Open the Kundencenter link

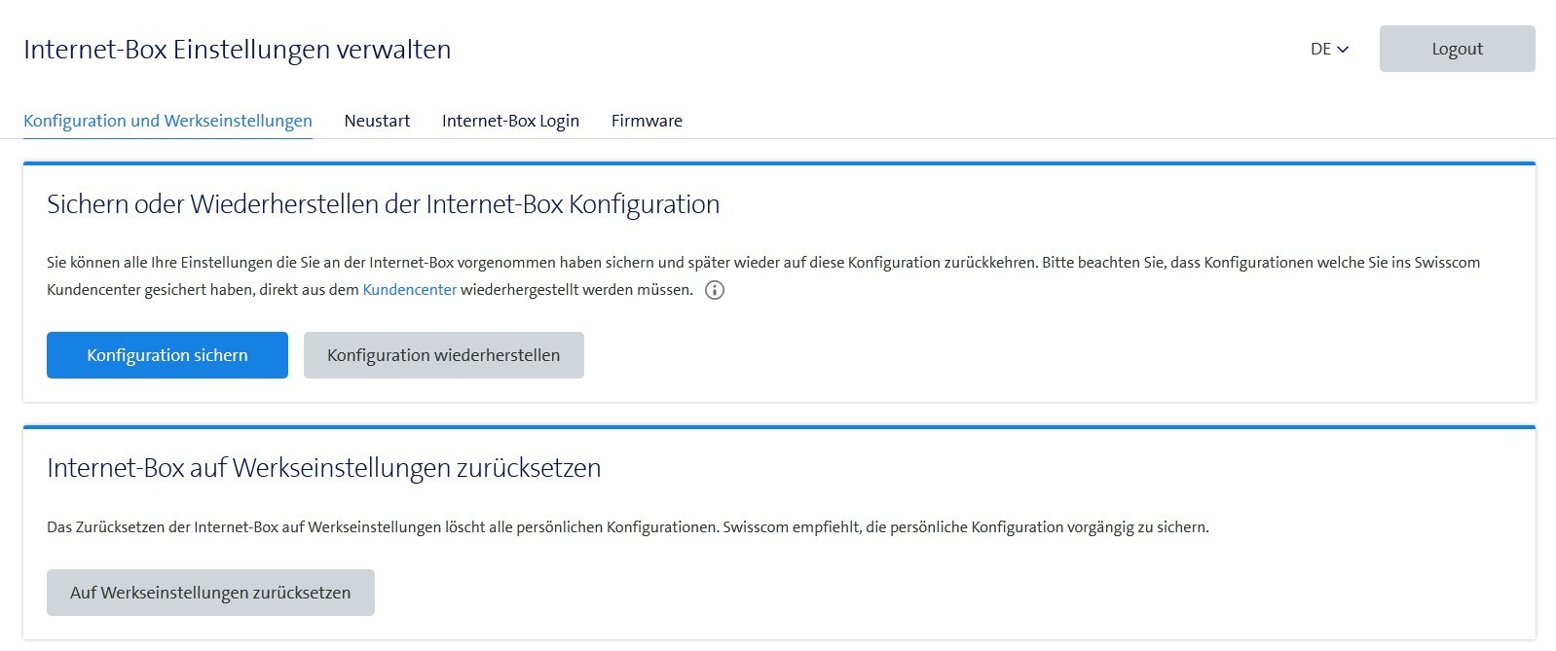pos(408,289)
